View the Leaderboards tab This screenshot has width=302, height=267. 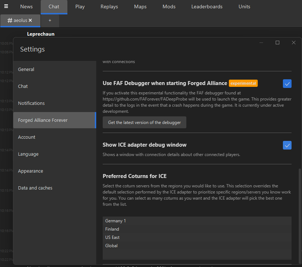[x=207, y=6]
